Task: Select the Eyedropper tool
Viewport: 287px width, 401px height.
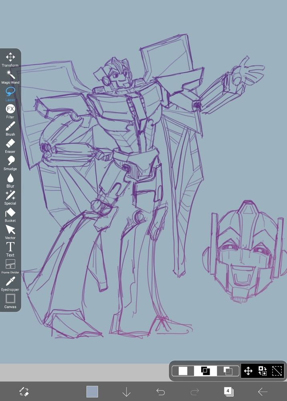Action: (10, 284)
